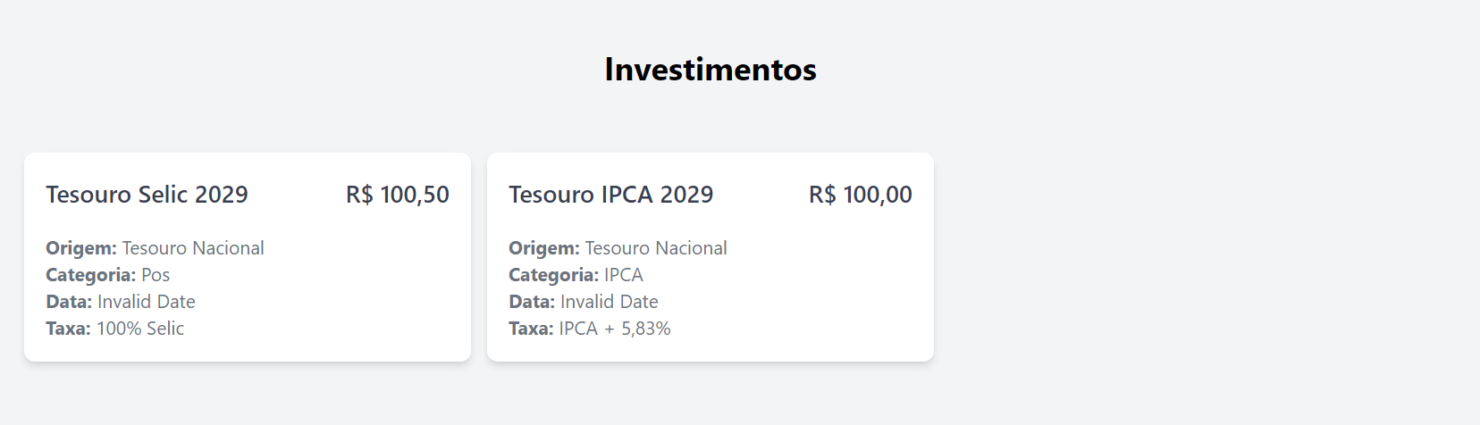Image resolution: width=1480 pixels, height=425 pixels.
Task: Click the Categoria label in the Selic card
Action: [91, 275]
